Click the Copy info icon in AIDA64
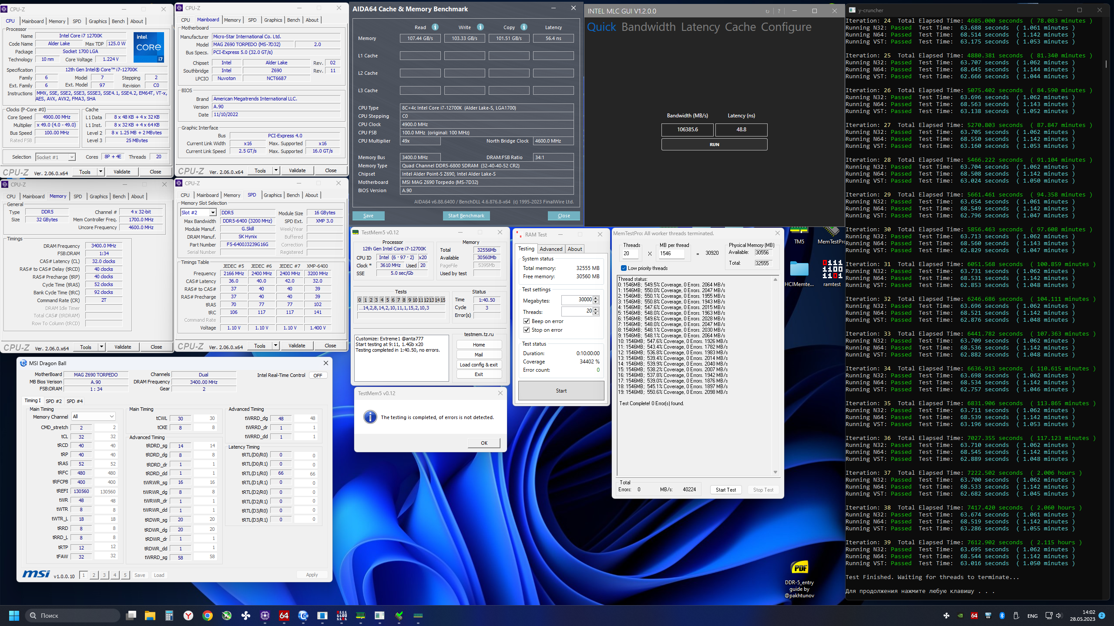The height and width of the screenshot is (626, 1114). tap(524, 27)
